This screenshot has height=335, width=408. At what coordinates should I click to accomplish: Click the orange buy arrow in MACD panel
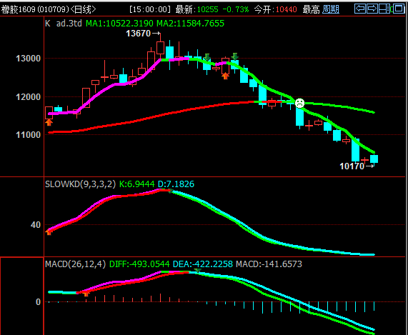pos(86,294)
